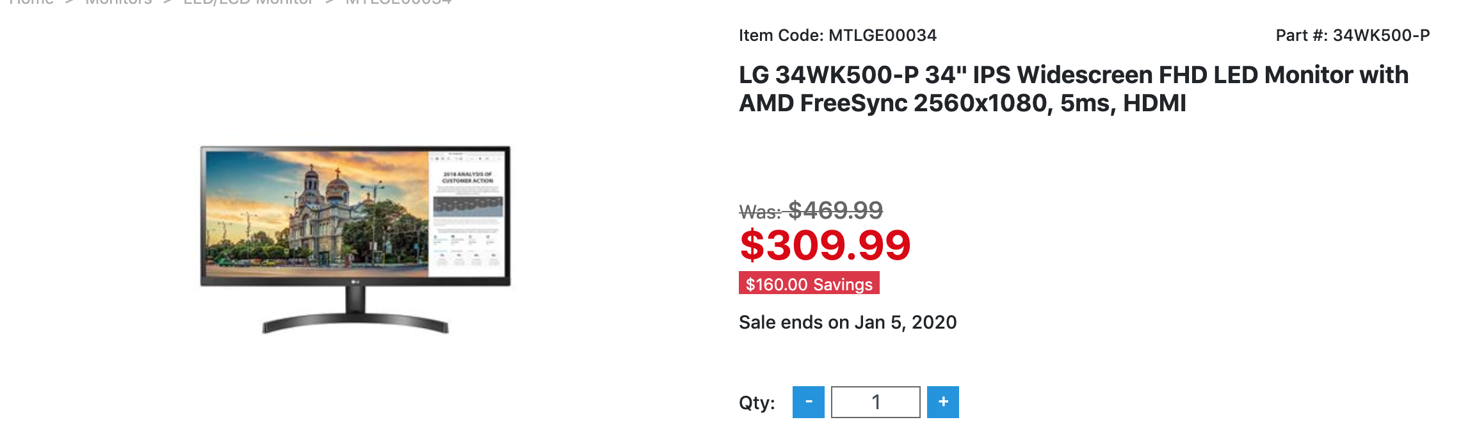Click the Sale ends on Jan 5 notice
1470x445 pixels.
(x=848, y=322)
